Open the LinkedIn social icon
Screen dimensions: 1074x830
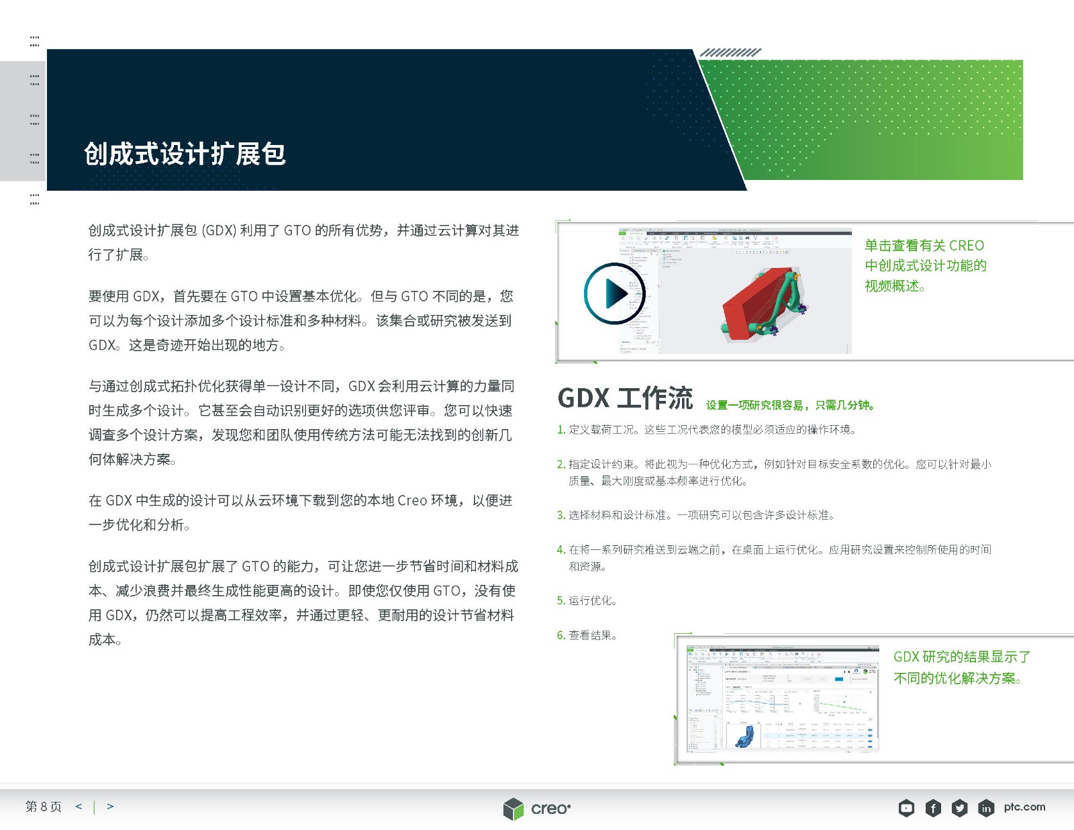pos(985,808)
